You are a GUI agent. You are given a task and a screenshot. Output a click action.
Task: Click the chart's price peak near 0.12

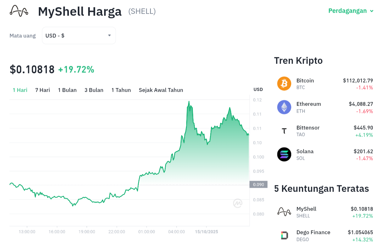click(x=189, y=102)
